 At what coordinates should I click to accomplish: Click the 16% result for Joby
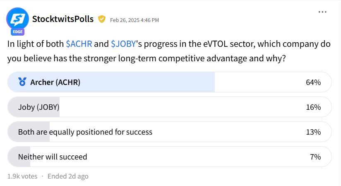(313, 107)
